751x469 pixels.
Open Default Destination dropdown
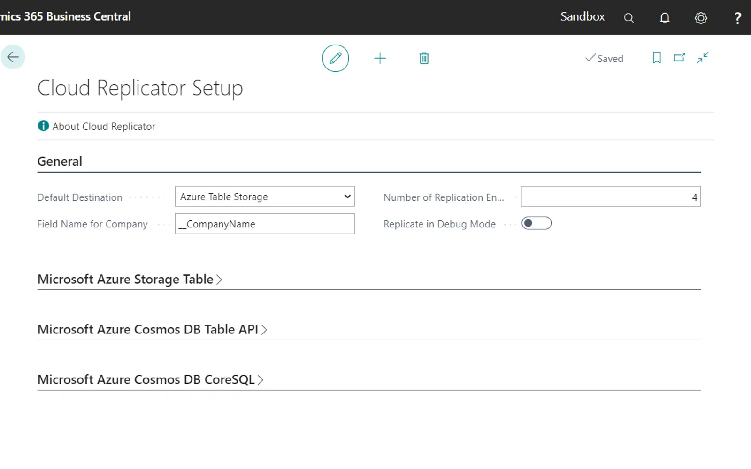pos(265,197)
